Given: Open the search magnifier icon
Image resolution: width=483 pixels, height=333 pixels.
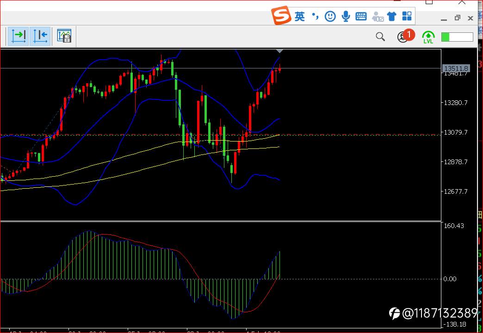Looking at the screenshot, I should pos(380,37).
